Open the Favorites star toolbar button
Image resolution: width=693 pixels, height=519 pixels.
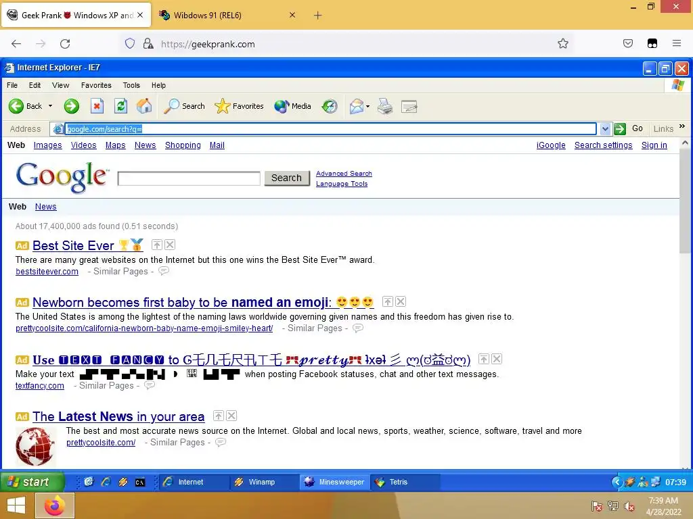click(239, 106)
